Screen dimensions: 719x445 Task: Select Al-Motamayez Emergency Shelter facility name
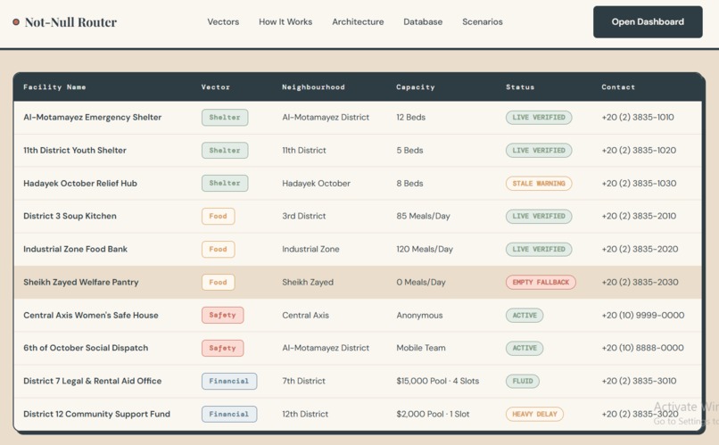coord(92,118)
